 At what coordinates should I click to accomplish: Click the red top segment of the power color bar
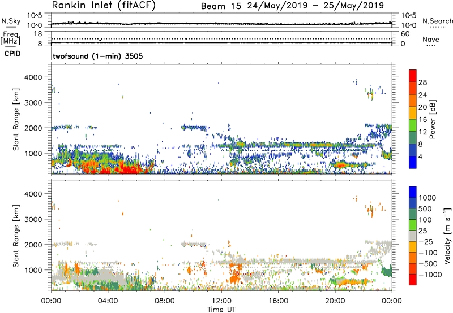(x=413, y=76)
